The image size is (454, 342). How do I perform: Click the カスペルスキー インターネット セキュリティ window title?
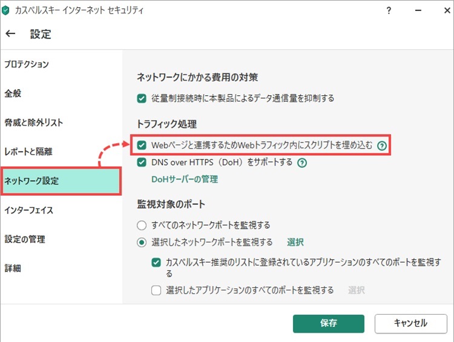[79, 10]
